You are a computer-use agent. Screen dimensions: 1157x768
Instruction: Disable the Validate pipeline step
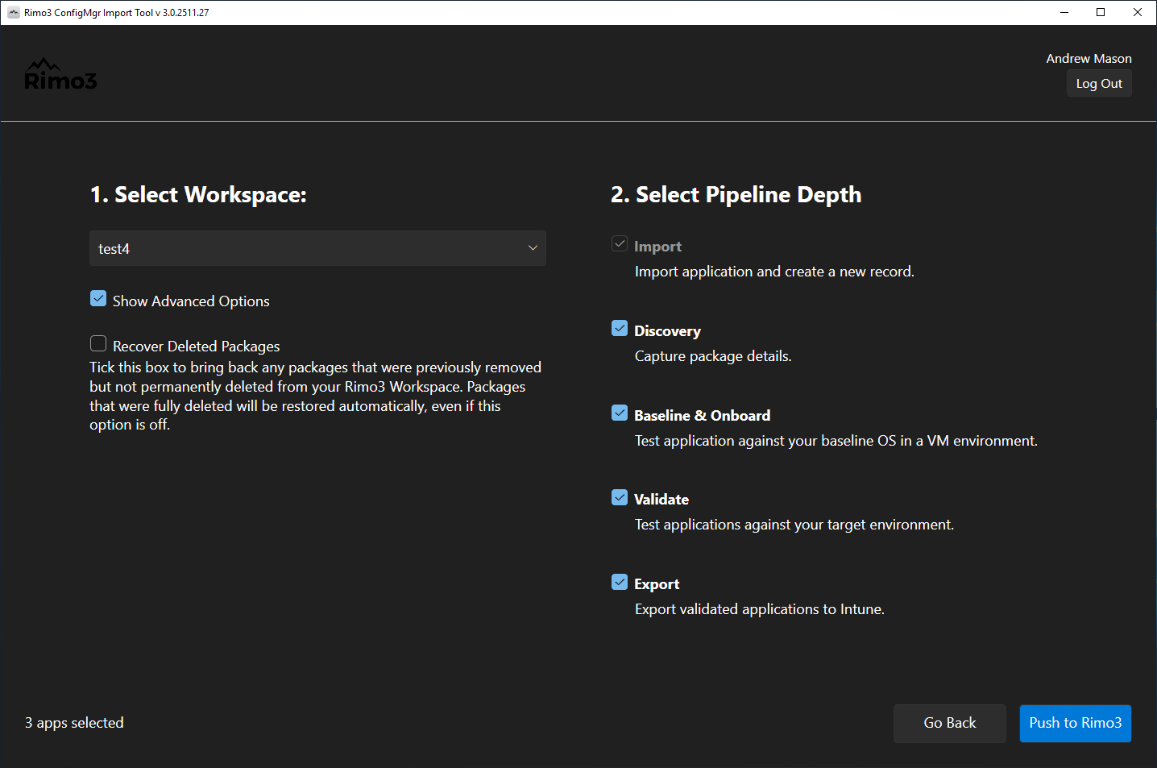(620, 497)
